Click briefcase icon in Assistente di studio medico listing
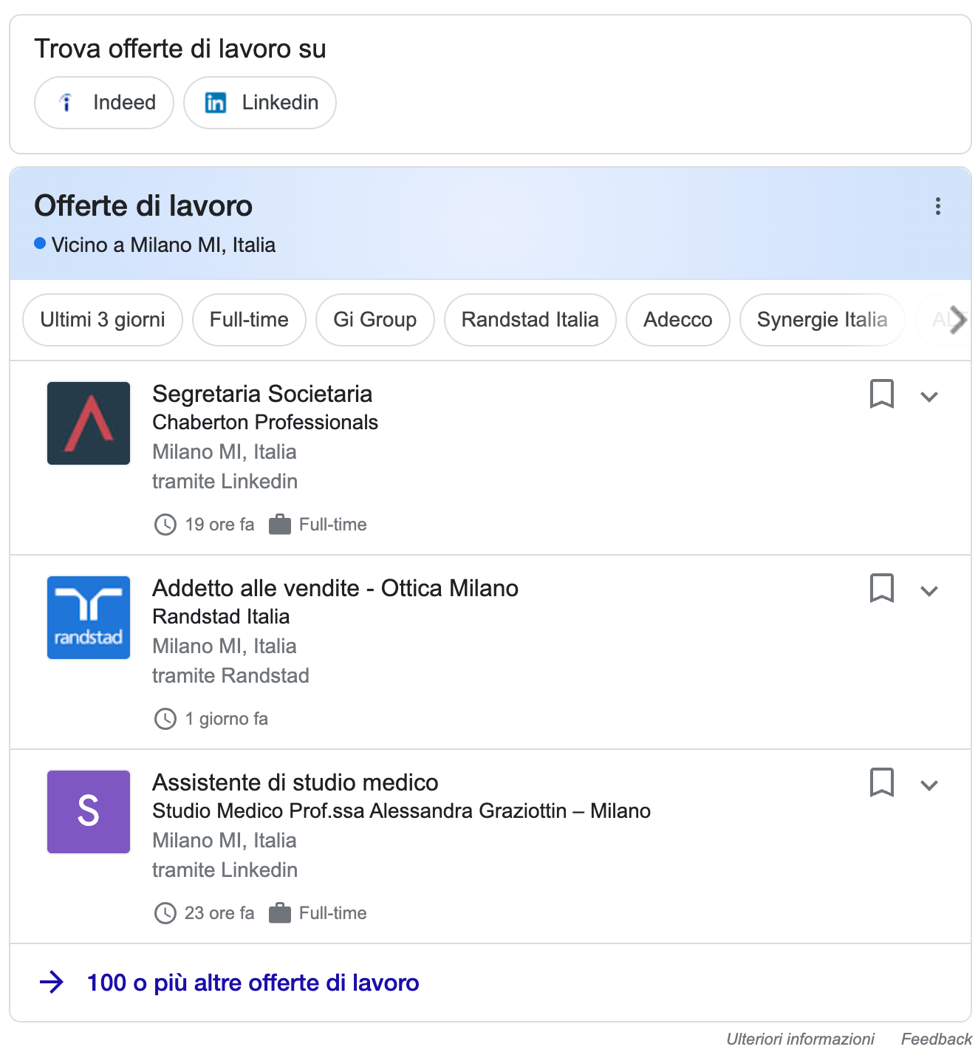The height and width of the screenshot is (1055, 978). point(280,913)
